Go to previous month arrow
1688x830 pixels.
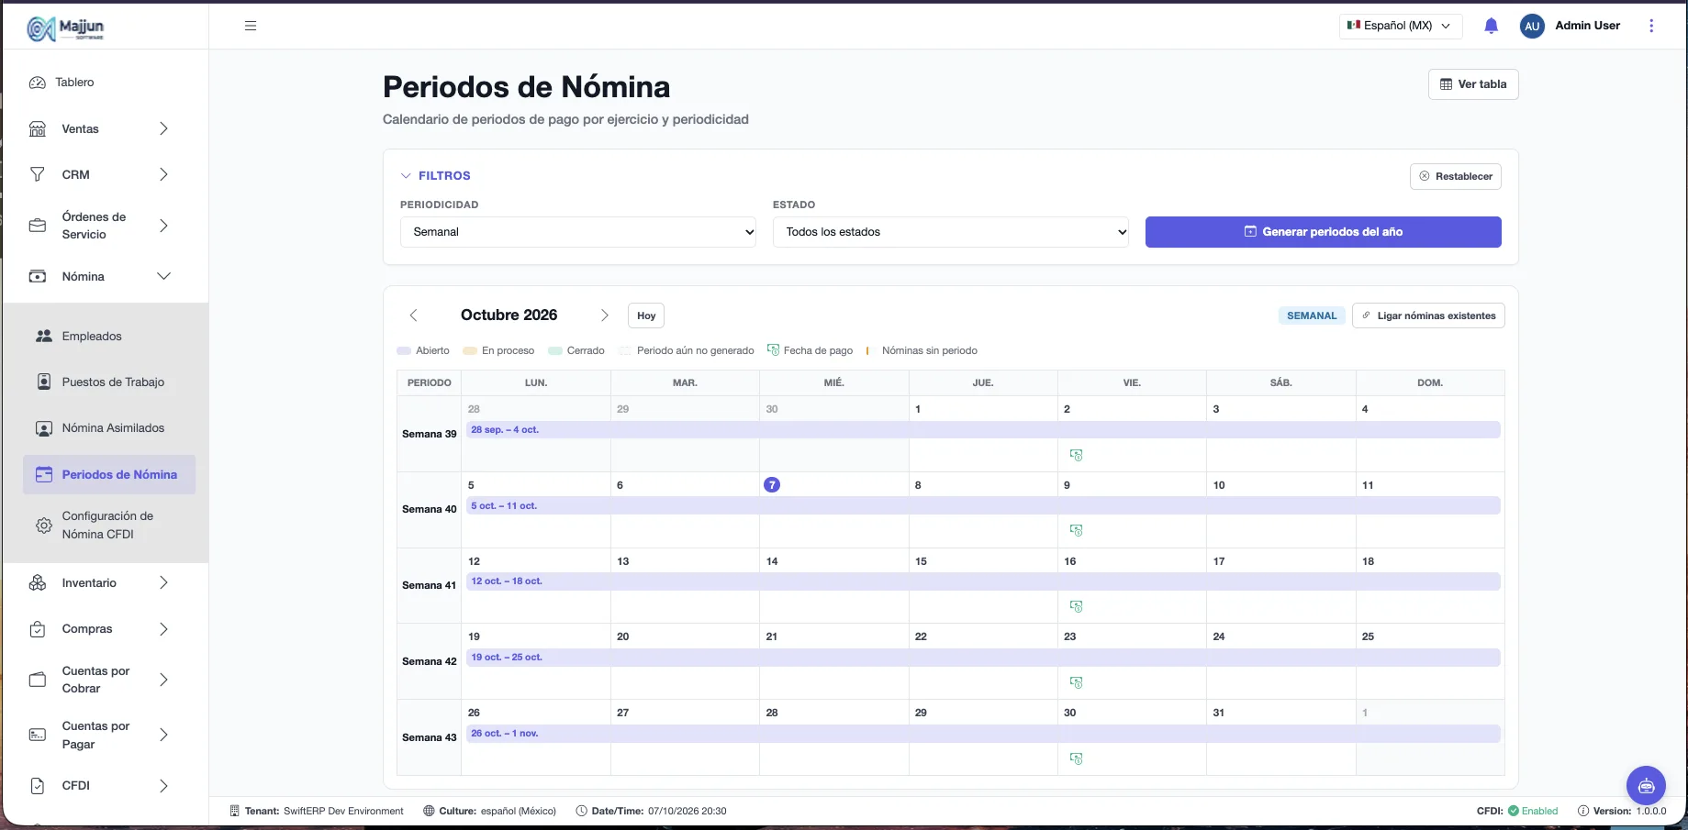(413, 315)
